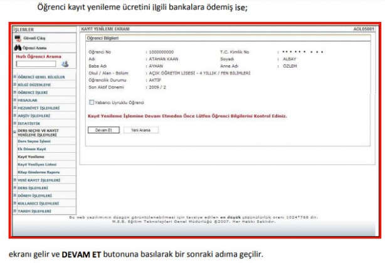
Task: Open Ders Seçme İşlemi menu item
Action: [34, 141]
